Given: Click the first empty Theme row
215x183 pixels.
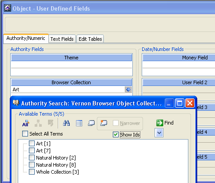Looking at the screenshot, I should tap(72, 65).
